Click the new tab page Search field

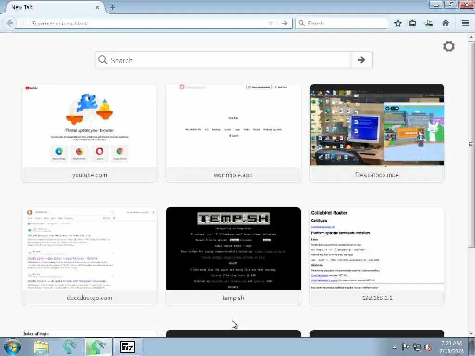click(222, 60)
